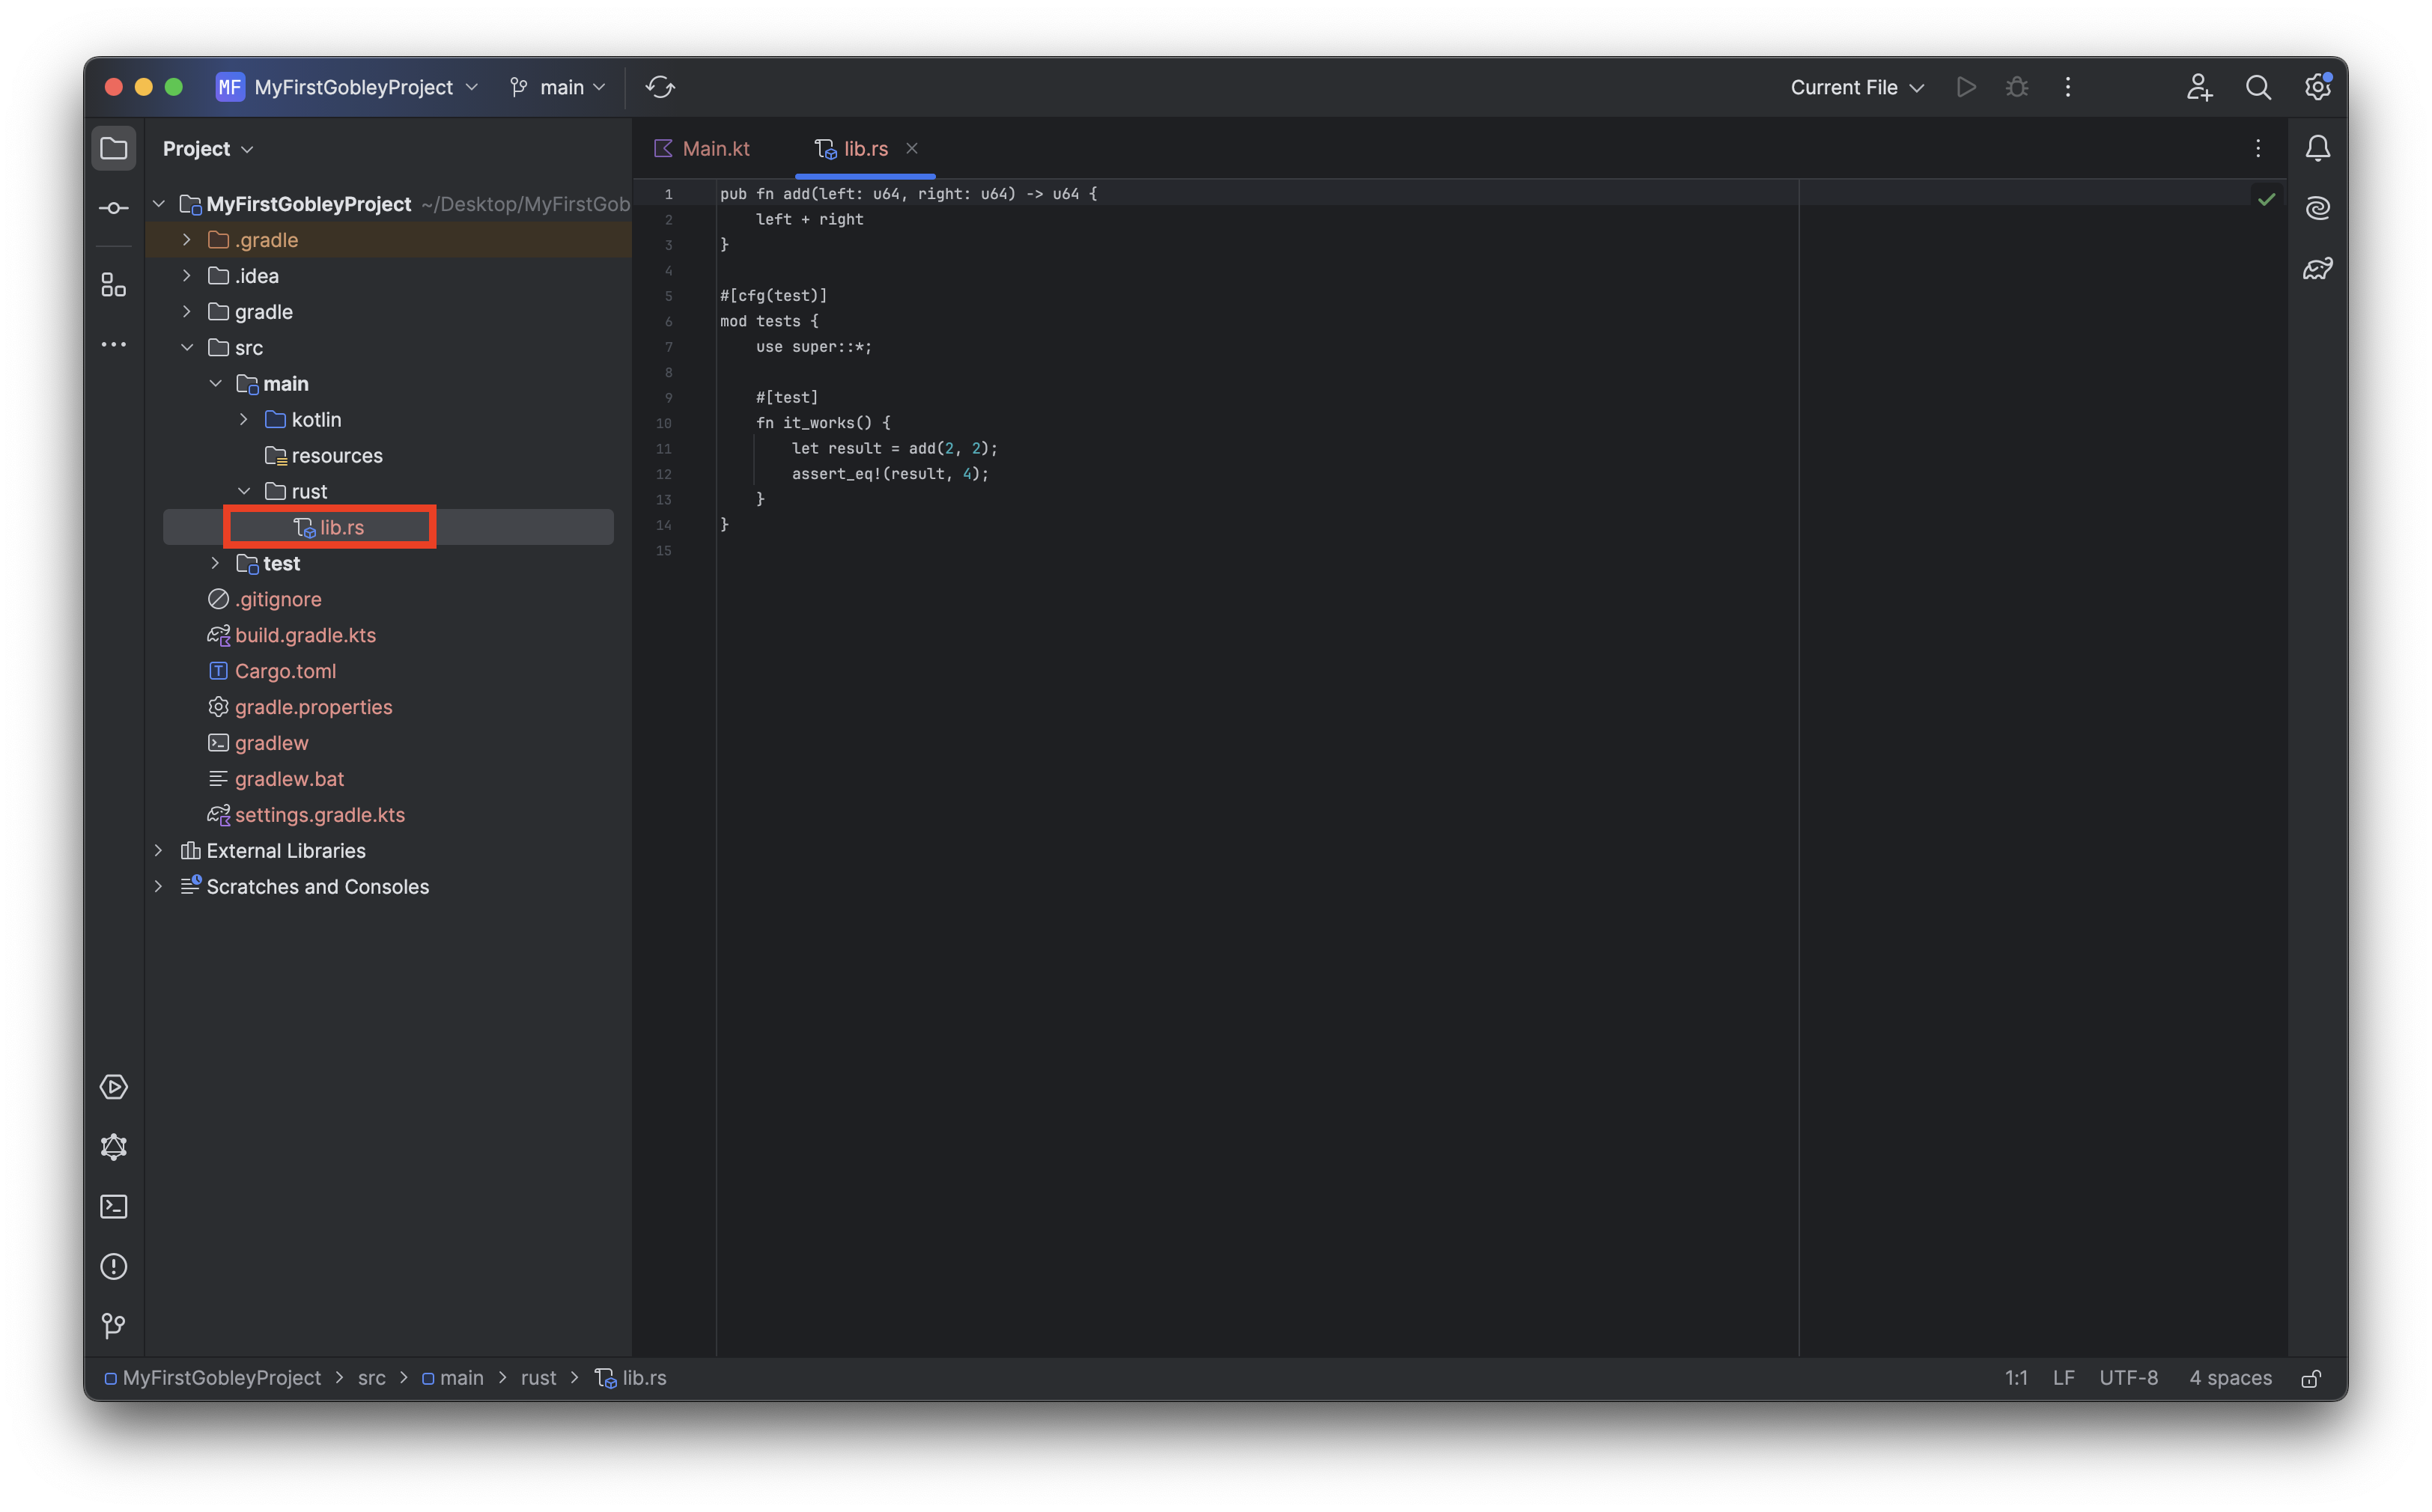Image resolution: width=2432 pixels, height=1512 pixels.
Task: Open the toolbar more actions menu by the Debug icon
Action: [2068, 87]
